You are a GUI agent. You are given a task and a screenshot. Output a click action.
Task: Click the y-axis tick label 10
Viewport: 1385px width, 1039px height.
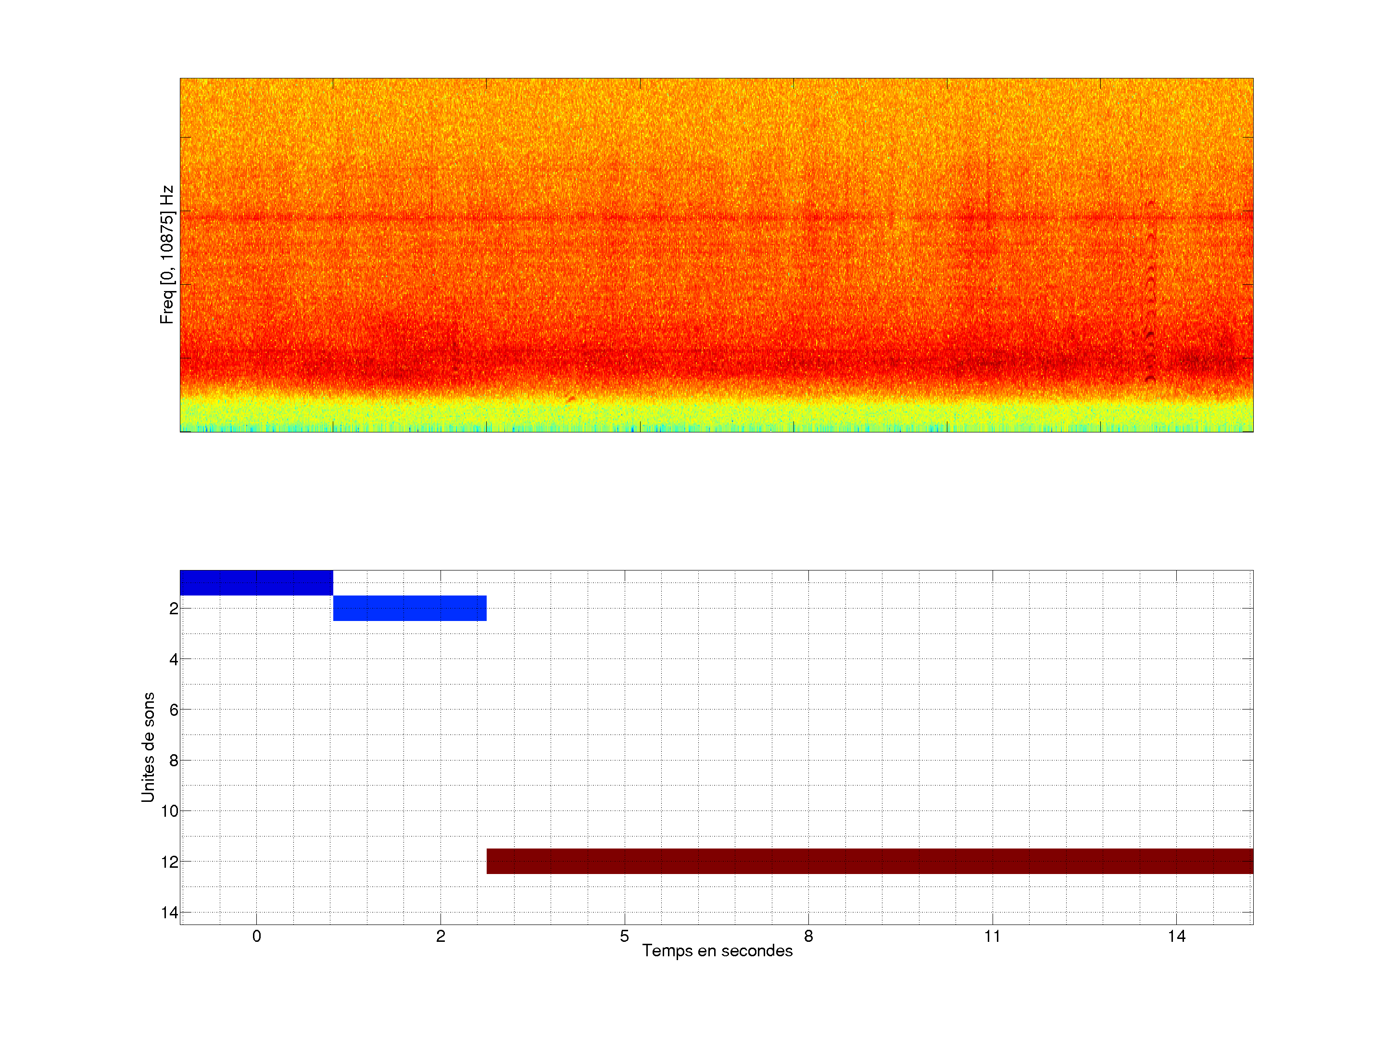[170, 811]
